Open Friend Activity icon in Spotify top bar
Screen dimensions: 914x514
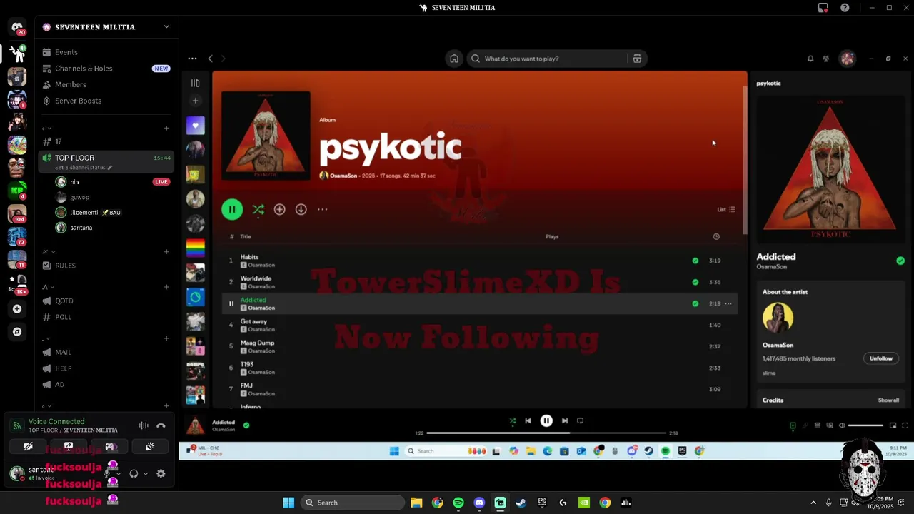826,59
